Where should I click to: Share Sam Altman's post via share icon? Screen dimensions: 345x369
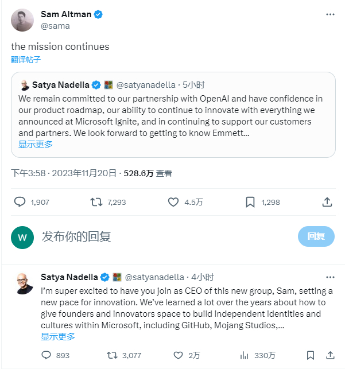point(327,202)
